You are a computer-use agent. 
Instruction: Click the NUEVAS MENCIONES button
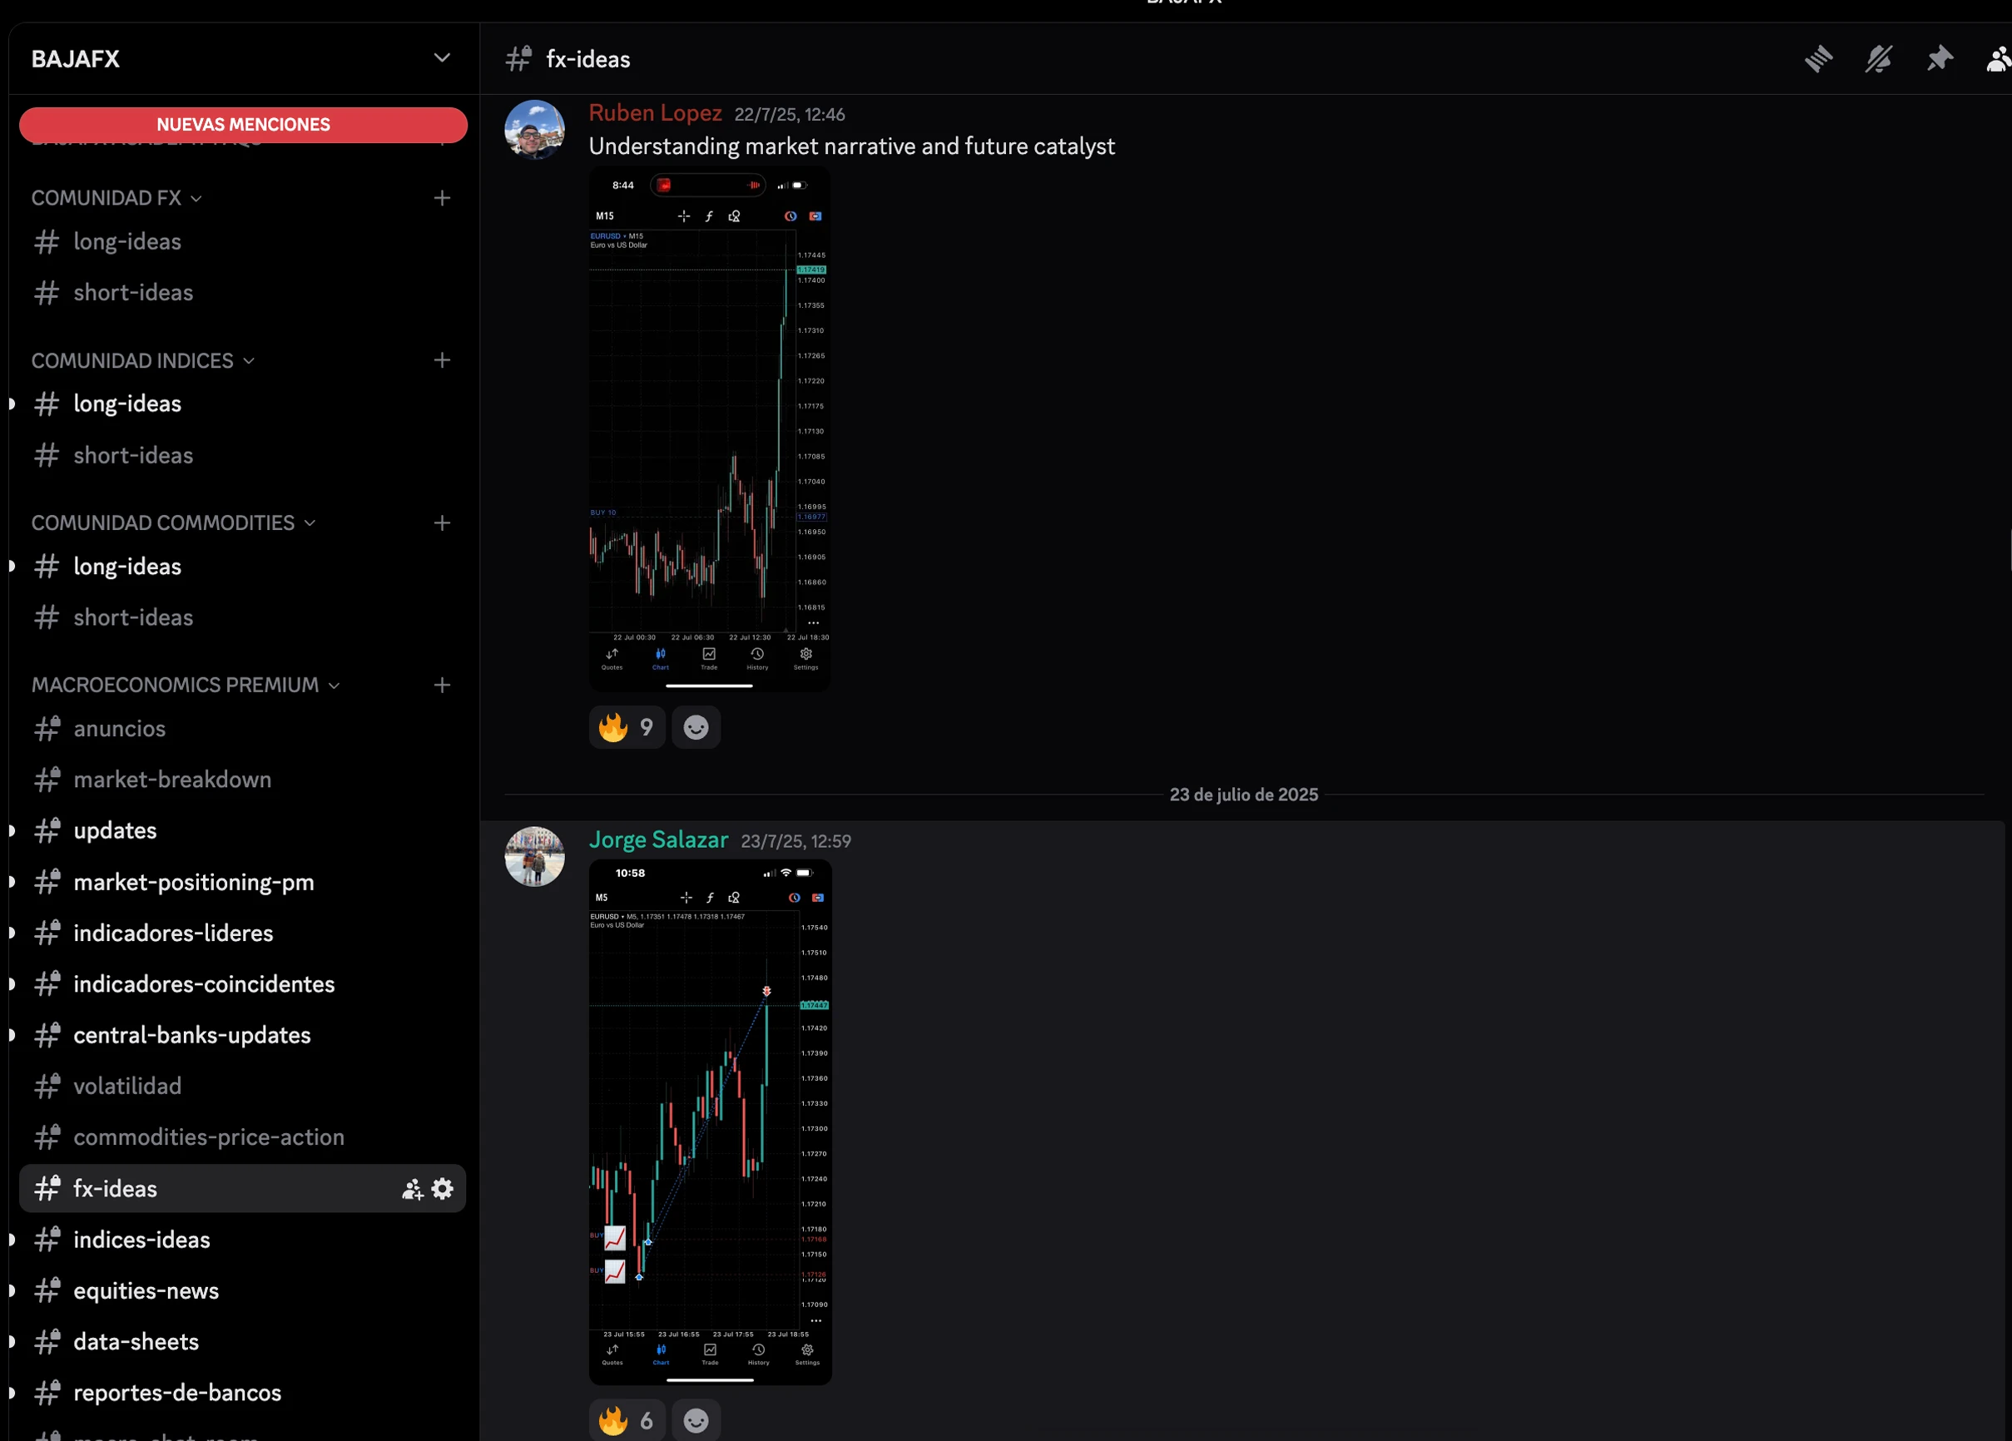[243, 125]
